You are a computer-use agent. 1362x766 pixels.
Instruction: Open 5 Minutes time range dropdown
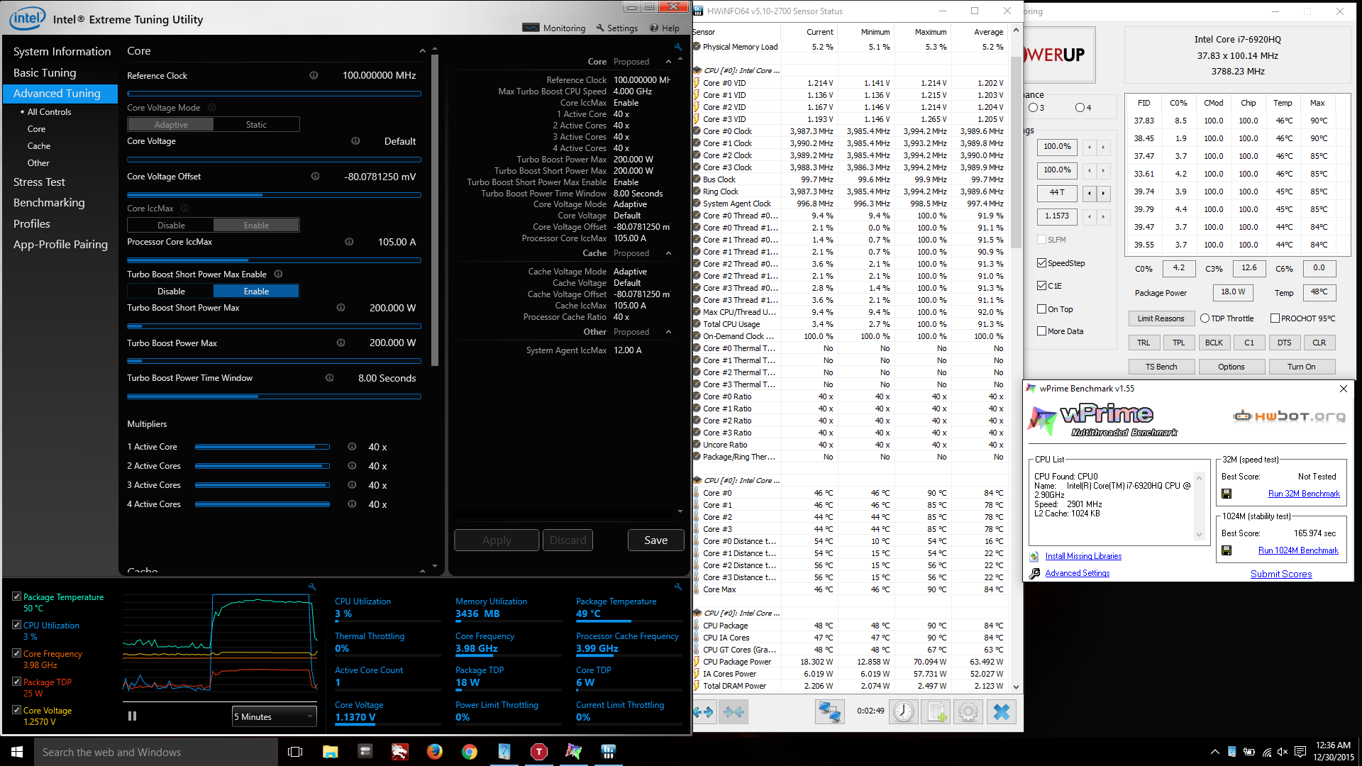(x=274, y=716)
